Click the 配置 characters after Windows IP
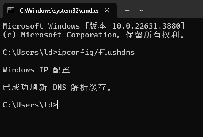This screenshot has height=137, width=203. tap(61, 70)
